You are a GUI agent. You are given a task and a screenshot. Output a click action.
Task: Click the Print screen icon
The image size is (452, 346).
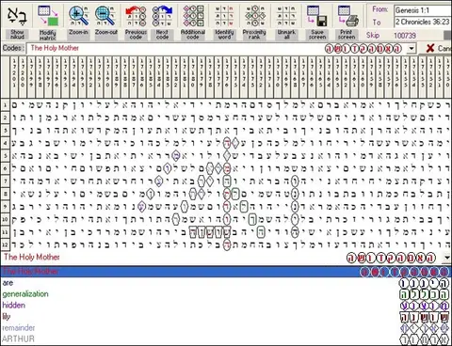347,16
